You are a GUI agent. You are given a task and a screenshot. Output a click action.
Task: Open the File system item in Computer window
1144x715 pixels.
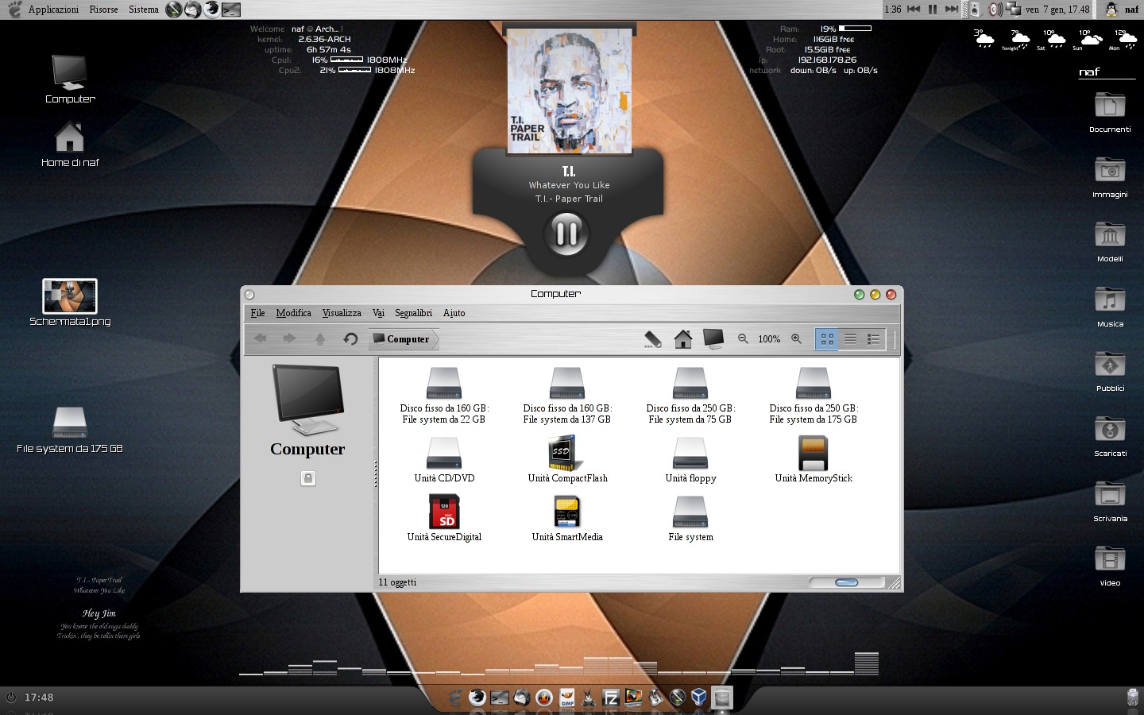click(x=690, y=519)
